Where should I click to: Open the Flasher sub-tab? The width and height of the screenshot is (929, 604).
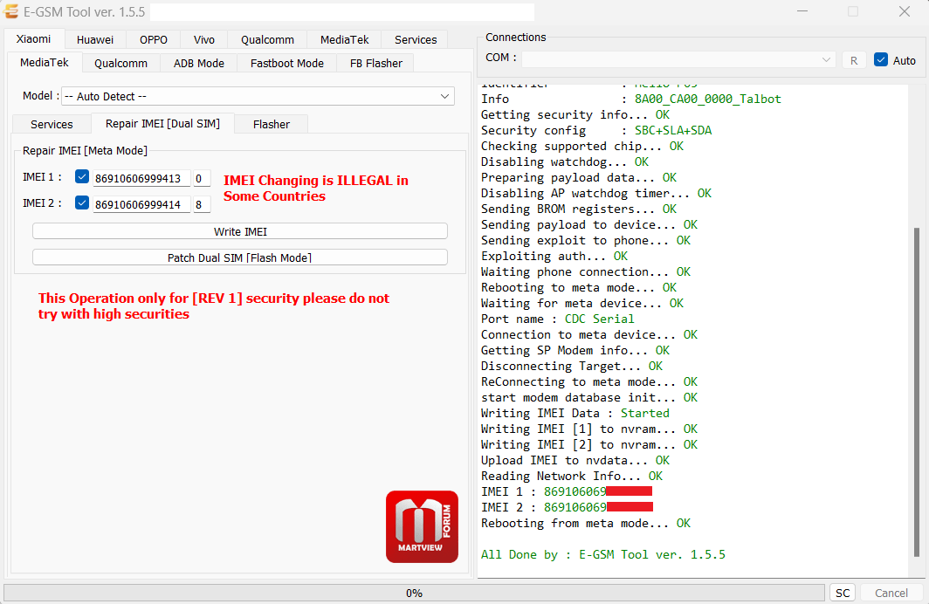pyautogui.click(x=272, y=124)
